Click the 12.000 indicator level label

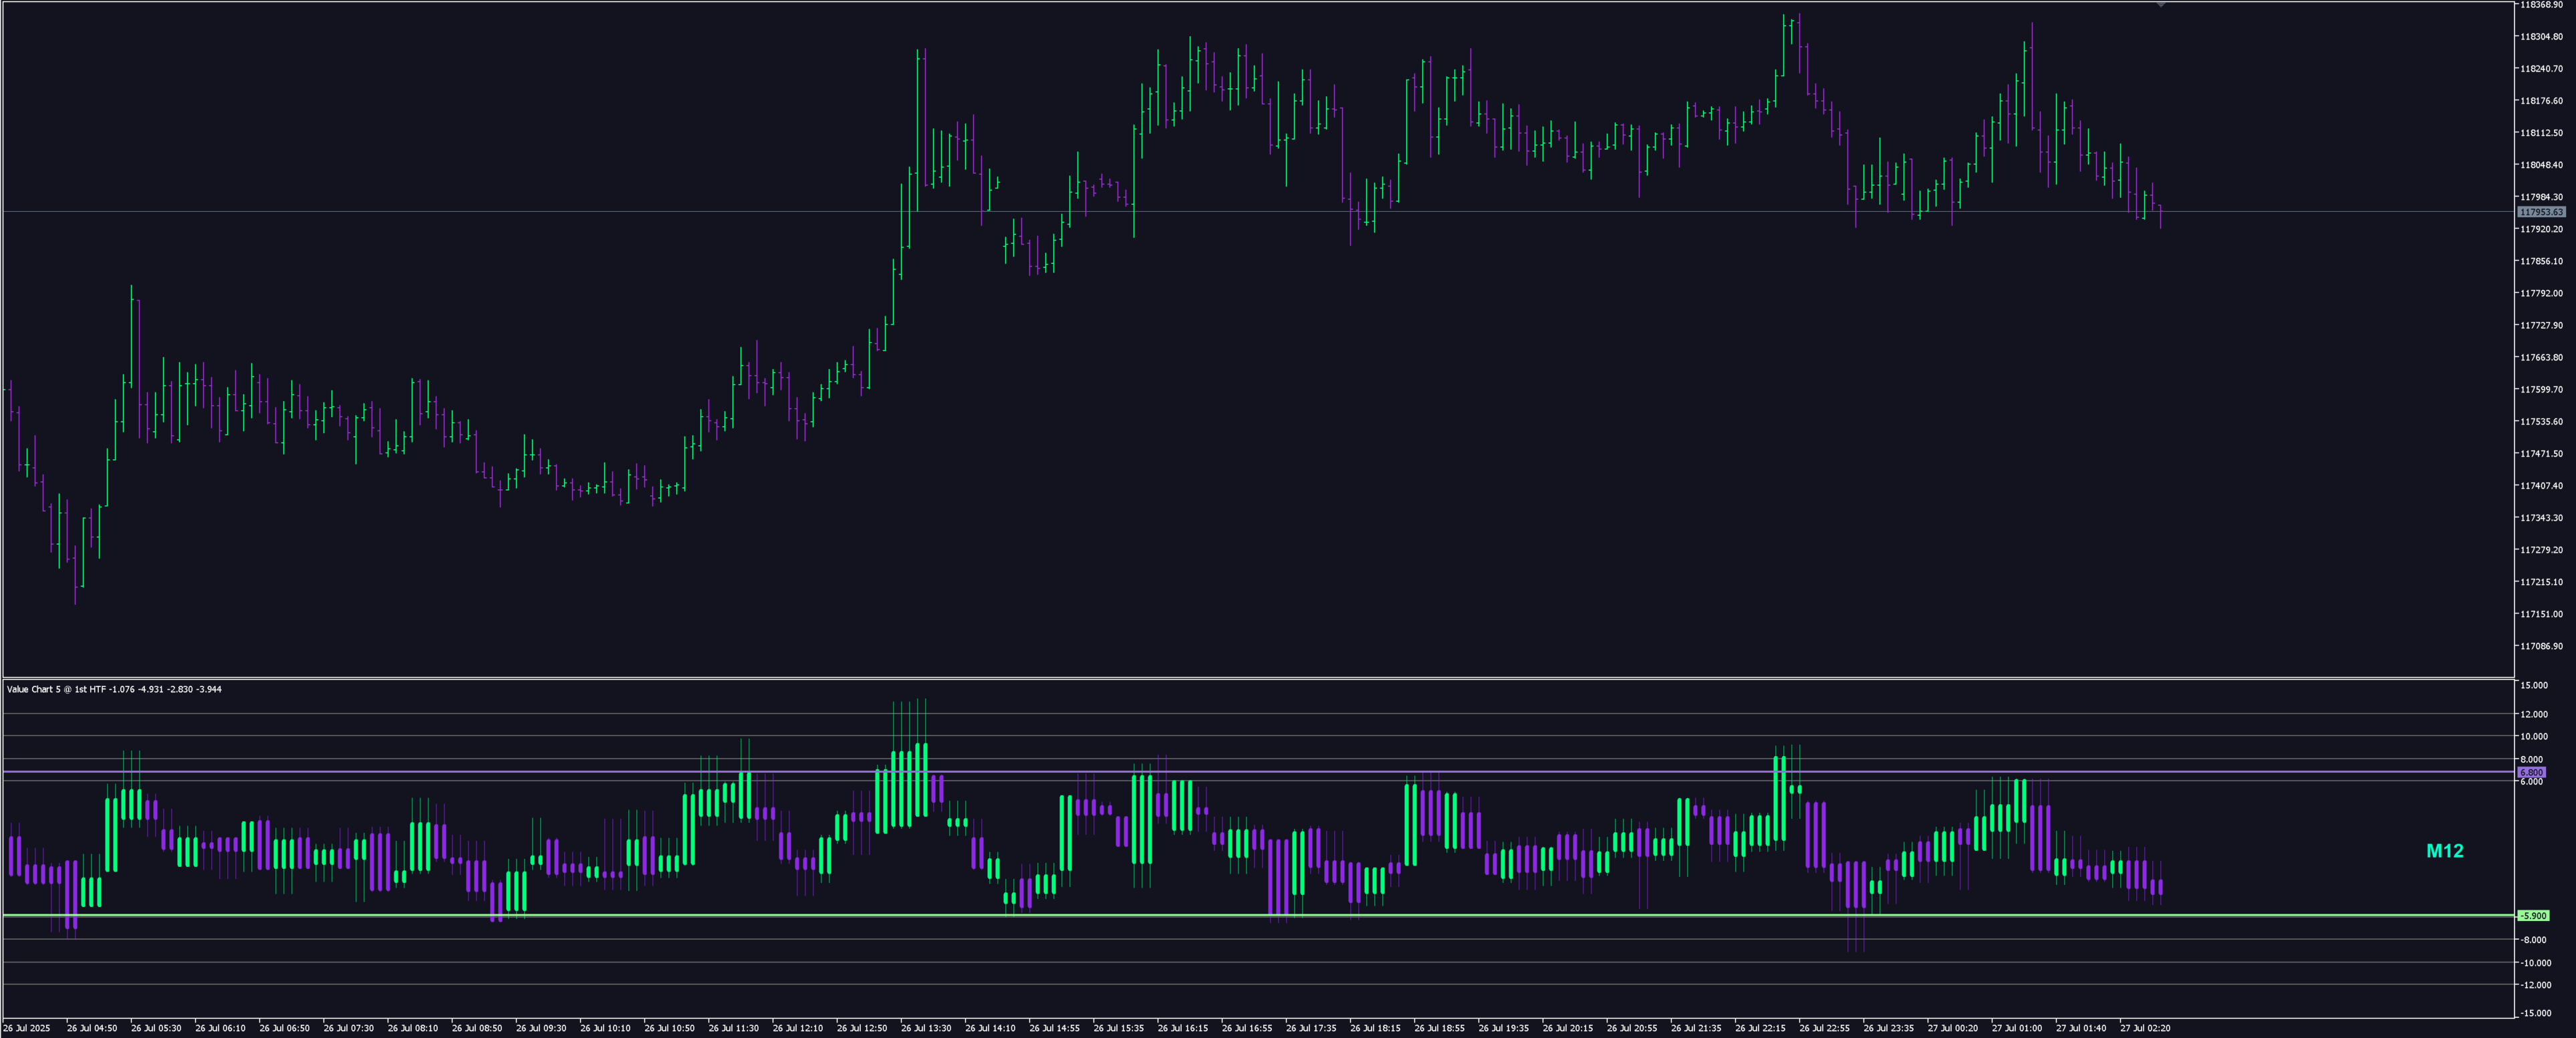2534,714
